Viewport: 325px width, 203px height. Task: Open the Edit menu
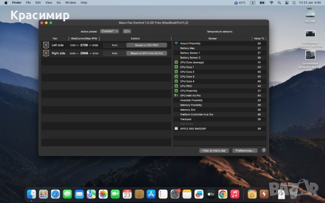click(x=38, y=3)
